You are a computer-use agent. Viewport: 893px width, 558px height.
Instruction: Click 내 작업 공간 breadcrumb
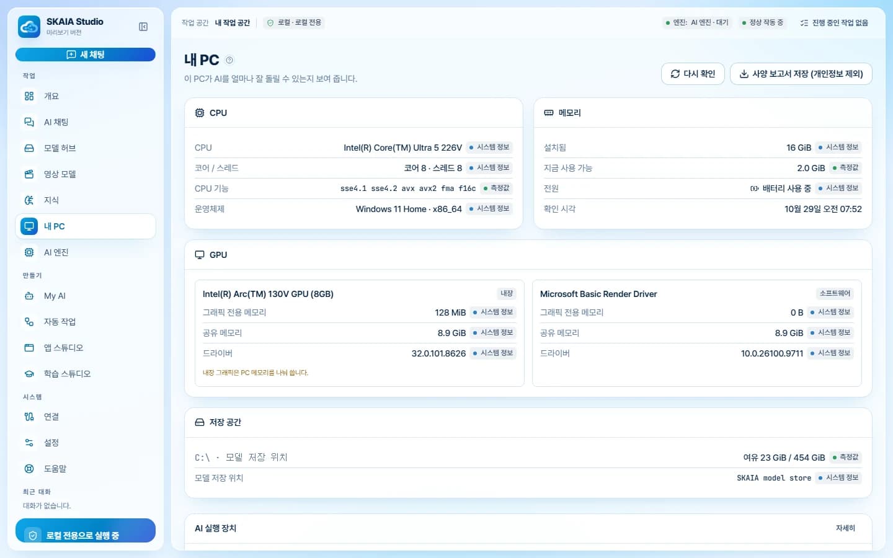click(x=233, y=22)
